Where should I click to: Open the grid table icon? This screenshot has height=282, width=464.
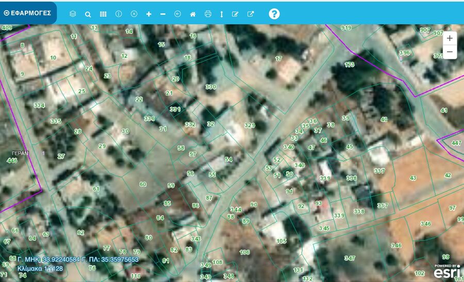(x=103, y=14)
